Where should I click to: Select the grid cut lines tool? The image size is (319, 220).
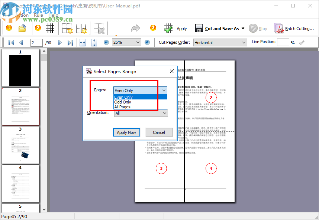coord(50,28)
